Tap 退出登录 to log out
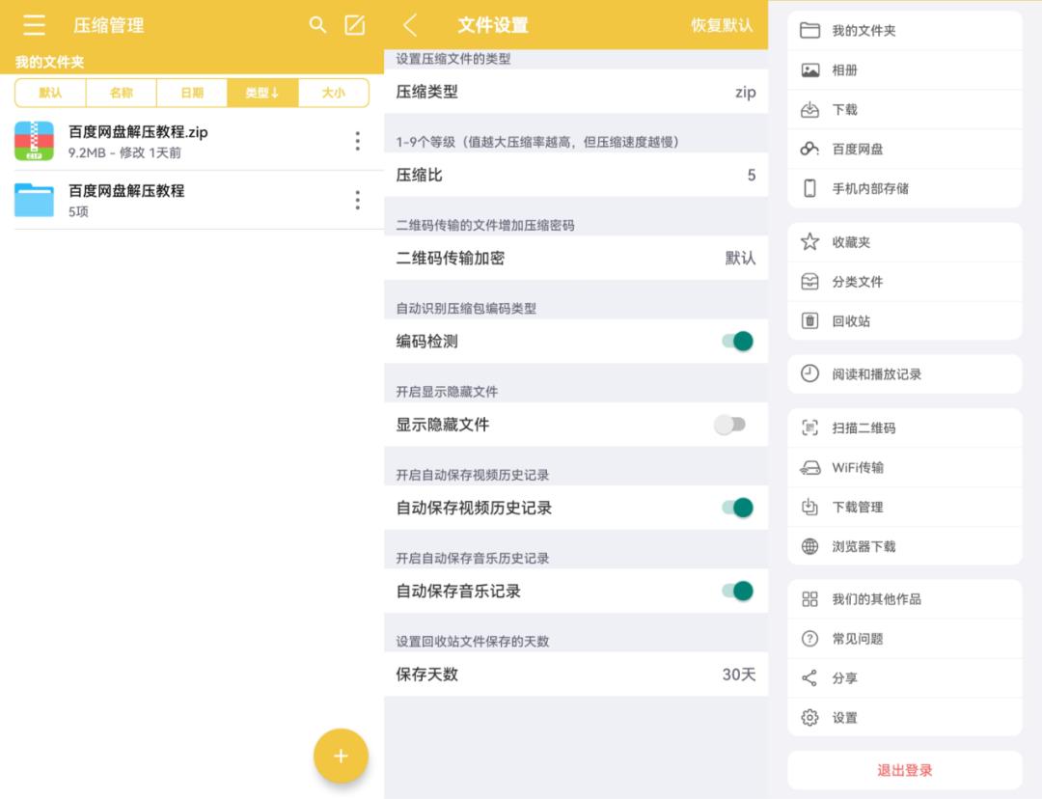 coord(903,770)
